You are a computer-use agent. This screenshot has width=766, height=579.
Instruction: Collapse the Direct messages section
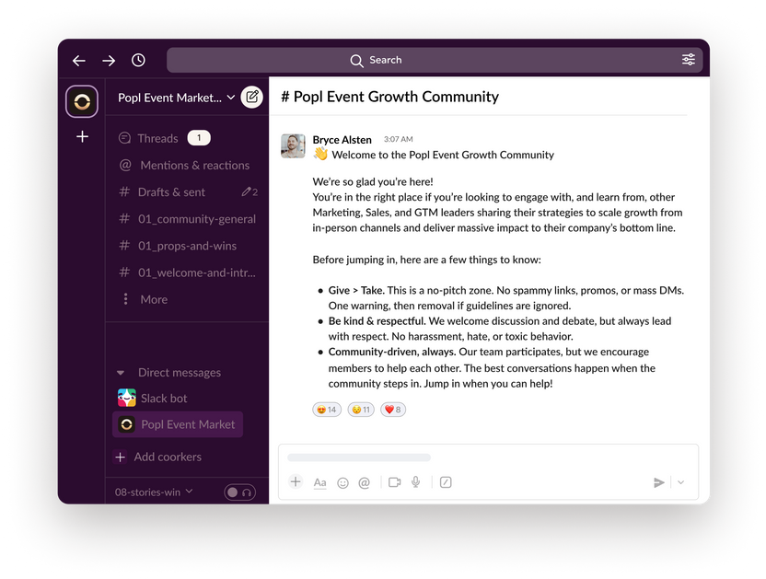tap(121, 373)
